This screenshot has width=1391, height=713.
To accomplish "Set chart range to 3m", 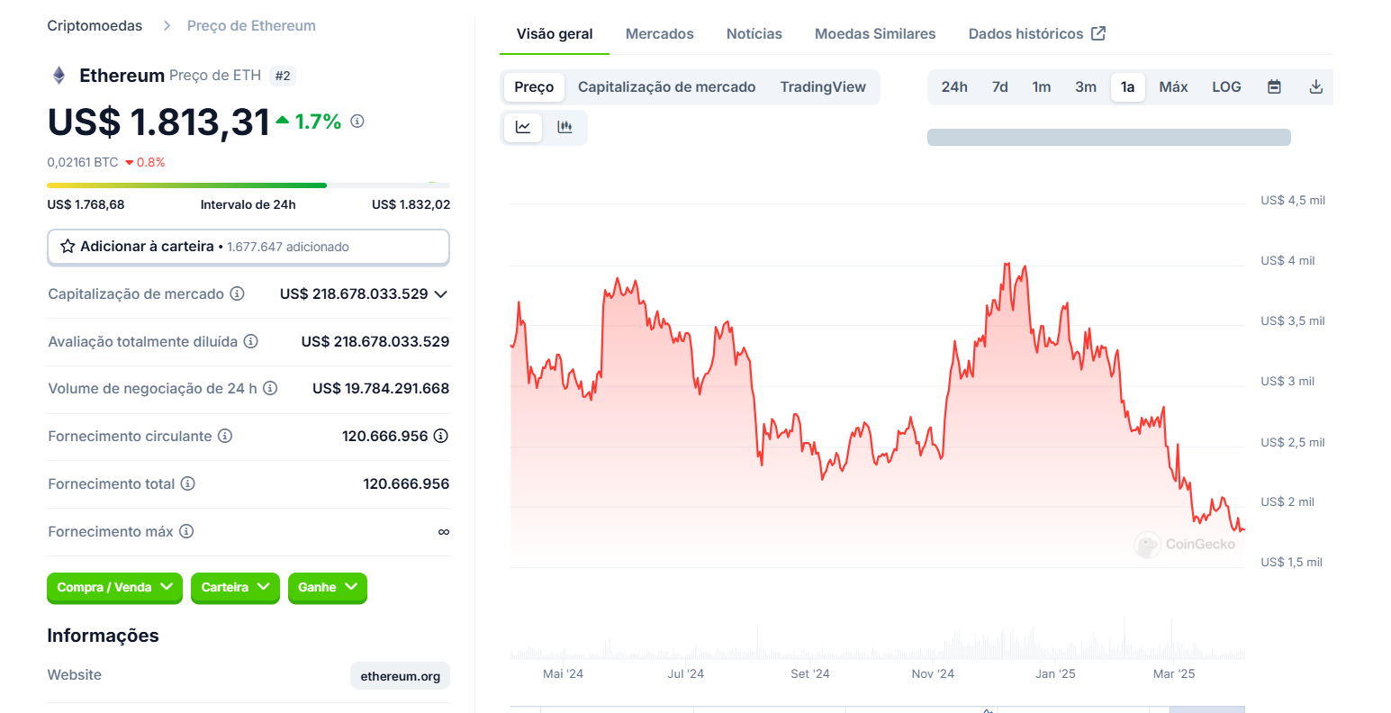I will pos(1086,87).
